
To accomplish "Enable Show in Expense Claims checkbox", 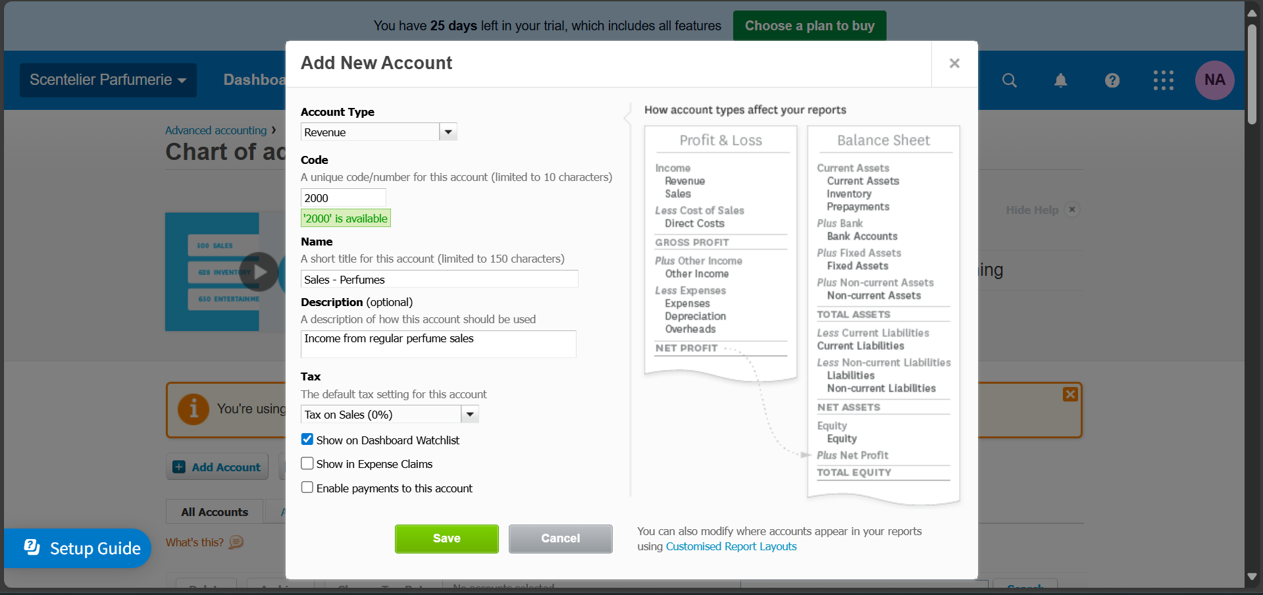I will coord(307,463).
